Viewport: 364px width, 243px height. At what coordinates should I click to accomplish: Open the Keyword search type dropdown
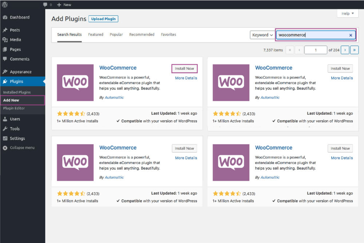(x=262, y=35)
